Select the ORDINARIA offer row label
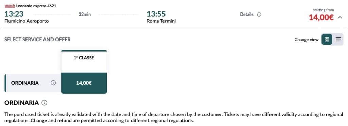348x126 pixels. [25, 83]
